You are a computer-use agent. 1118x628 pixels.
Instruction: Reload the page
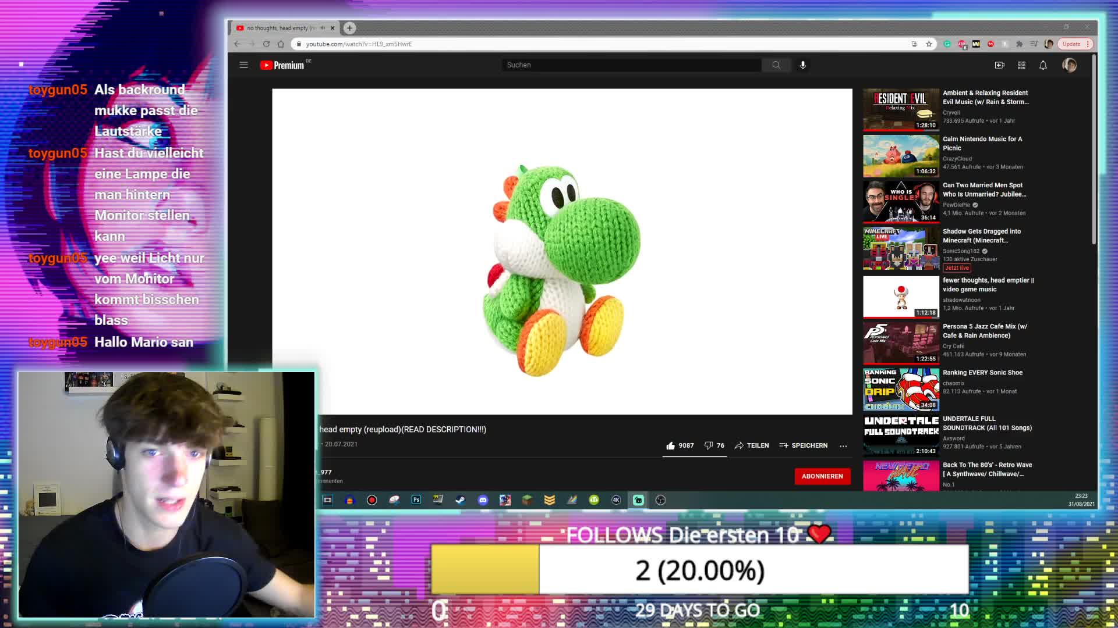(x=266, y=44)
